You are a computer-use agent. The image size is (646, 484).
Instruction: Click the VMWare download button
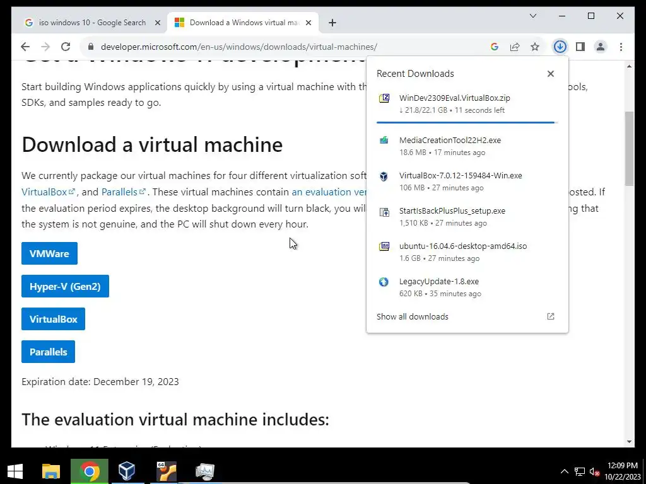[x=49, y=253]
